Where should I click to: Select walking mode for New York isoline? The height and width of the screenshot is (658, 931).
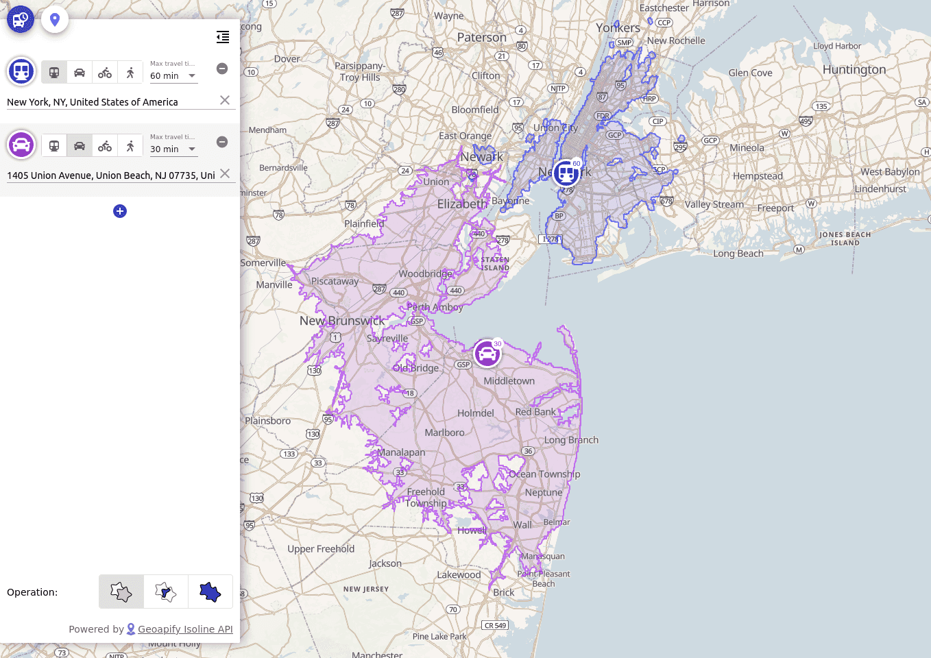(130, 72)
